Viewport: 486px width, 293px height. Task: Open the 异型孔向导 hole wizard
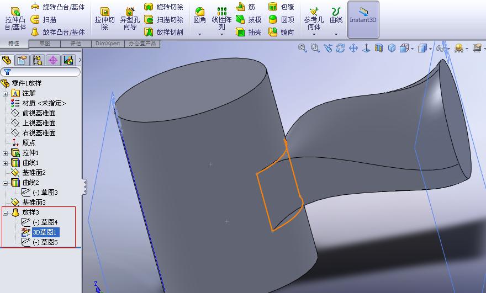pyautogui.click(x=130, y=19)
